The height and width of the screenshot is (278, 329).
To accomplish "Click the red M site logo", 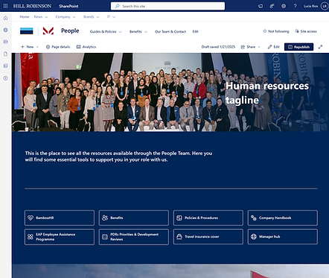I will click(x=48, y=31).
